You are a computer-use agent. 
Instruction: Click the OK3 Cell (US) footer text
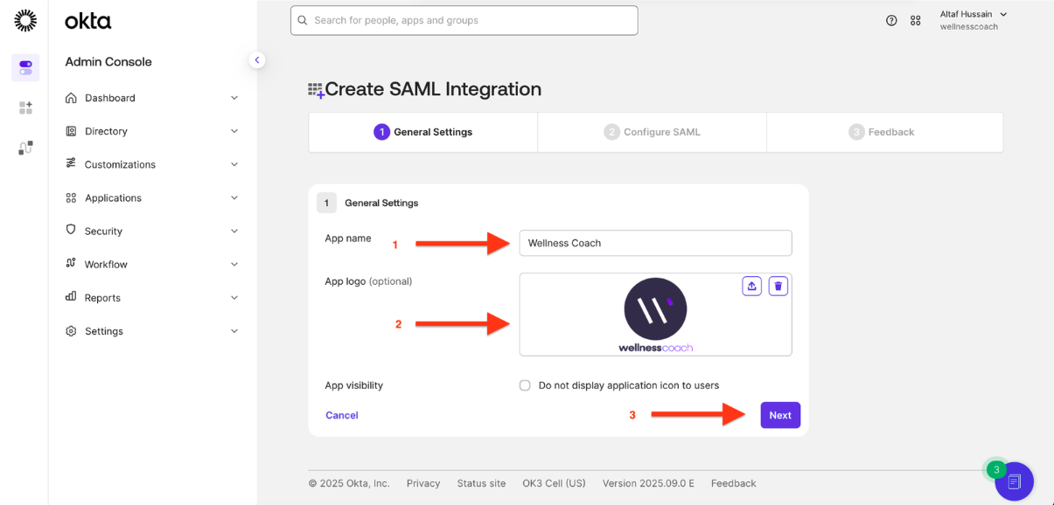[554, 483]
